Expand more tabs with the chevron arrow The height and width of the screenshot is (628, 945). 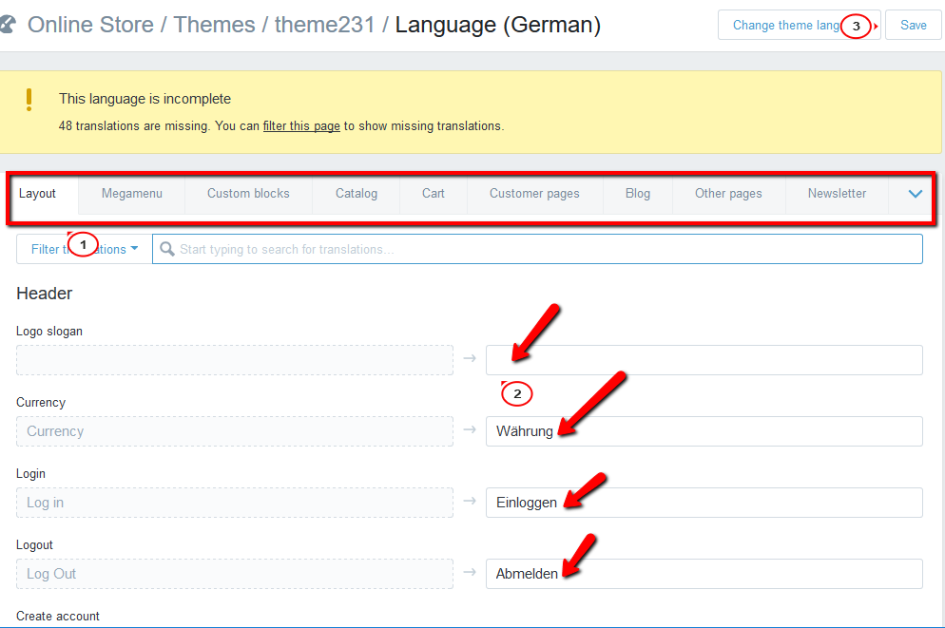[x=915, y=194]
